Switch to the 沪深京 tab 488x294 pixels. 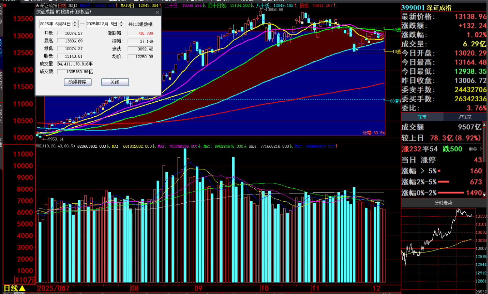click(x=465, y=117)
